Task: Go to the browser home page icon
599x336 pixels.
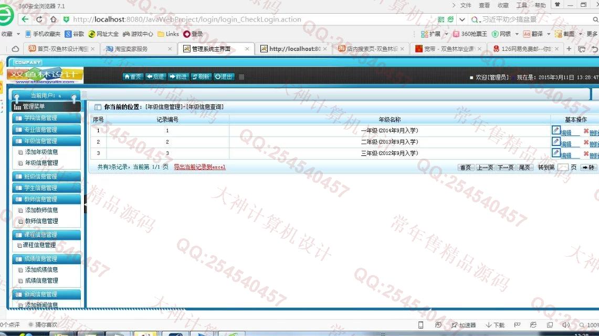Action: [53, 19]
